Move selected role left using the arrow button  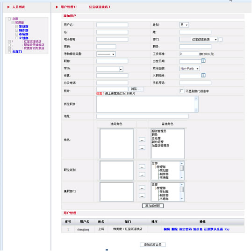click(x=142, y=139)
